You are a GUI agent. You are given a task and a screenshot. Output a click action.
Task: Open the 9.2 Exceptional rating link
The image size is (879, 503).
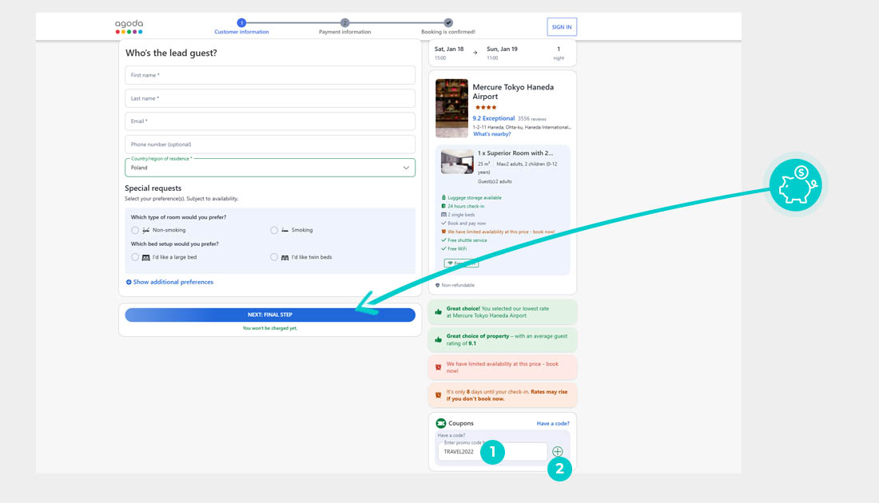493,118
